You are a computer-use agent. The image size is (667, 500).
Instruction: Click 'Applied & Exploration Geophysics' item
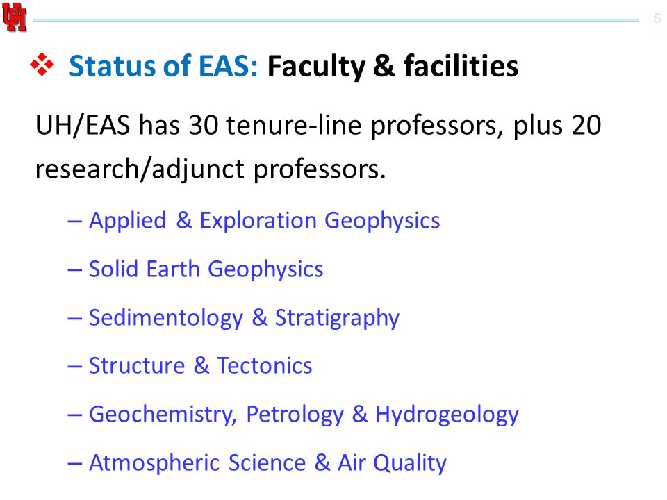click(264, 221)
